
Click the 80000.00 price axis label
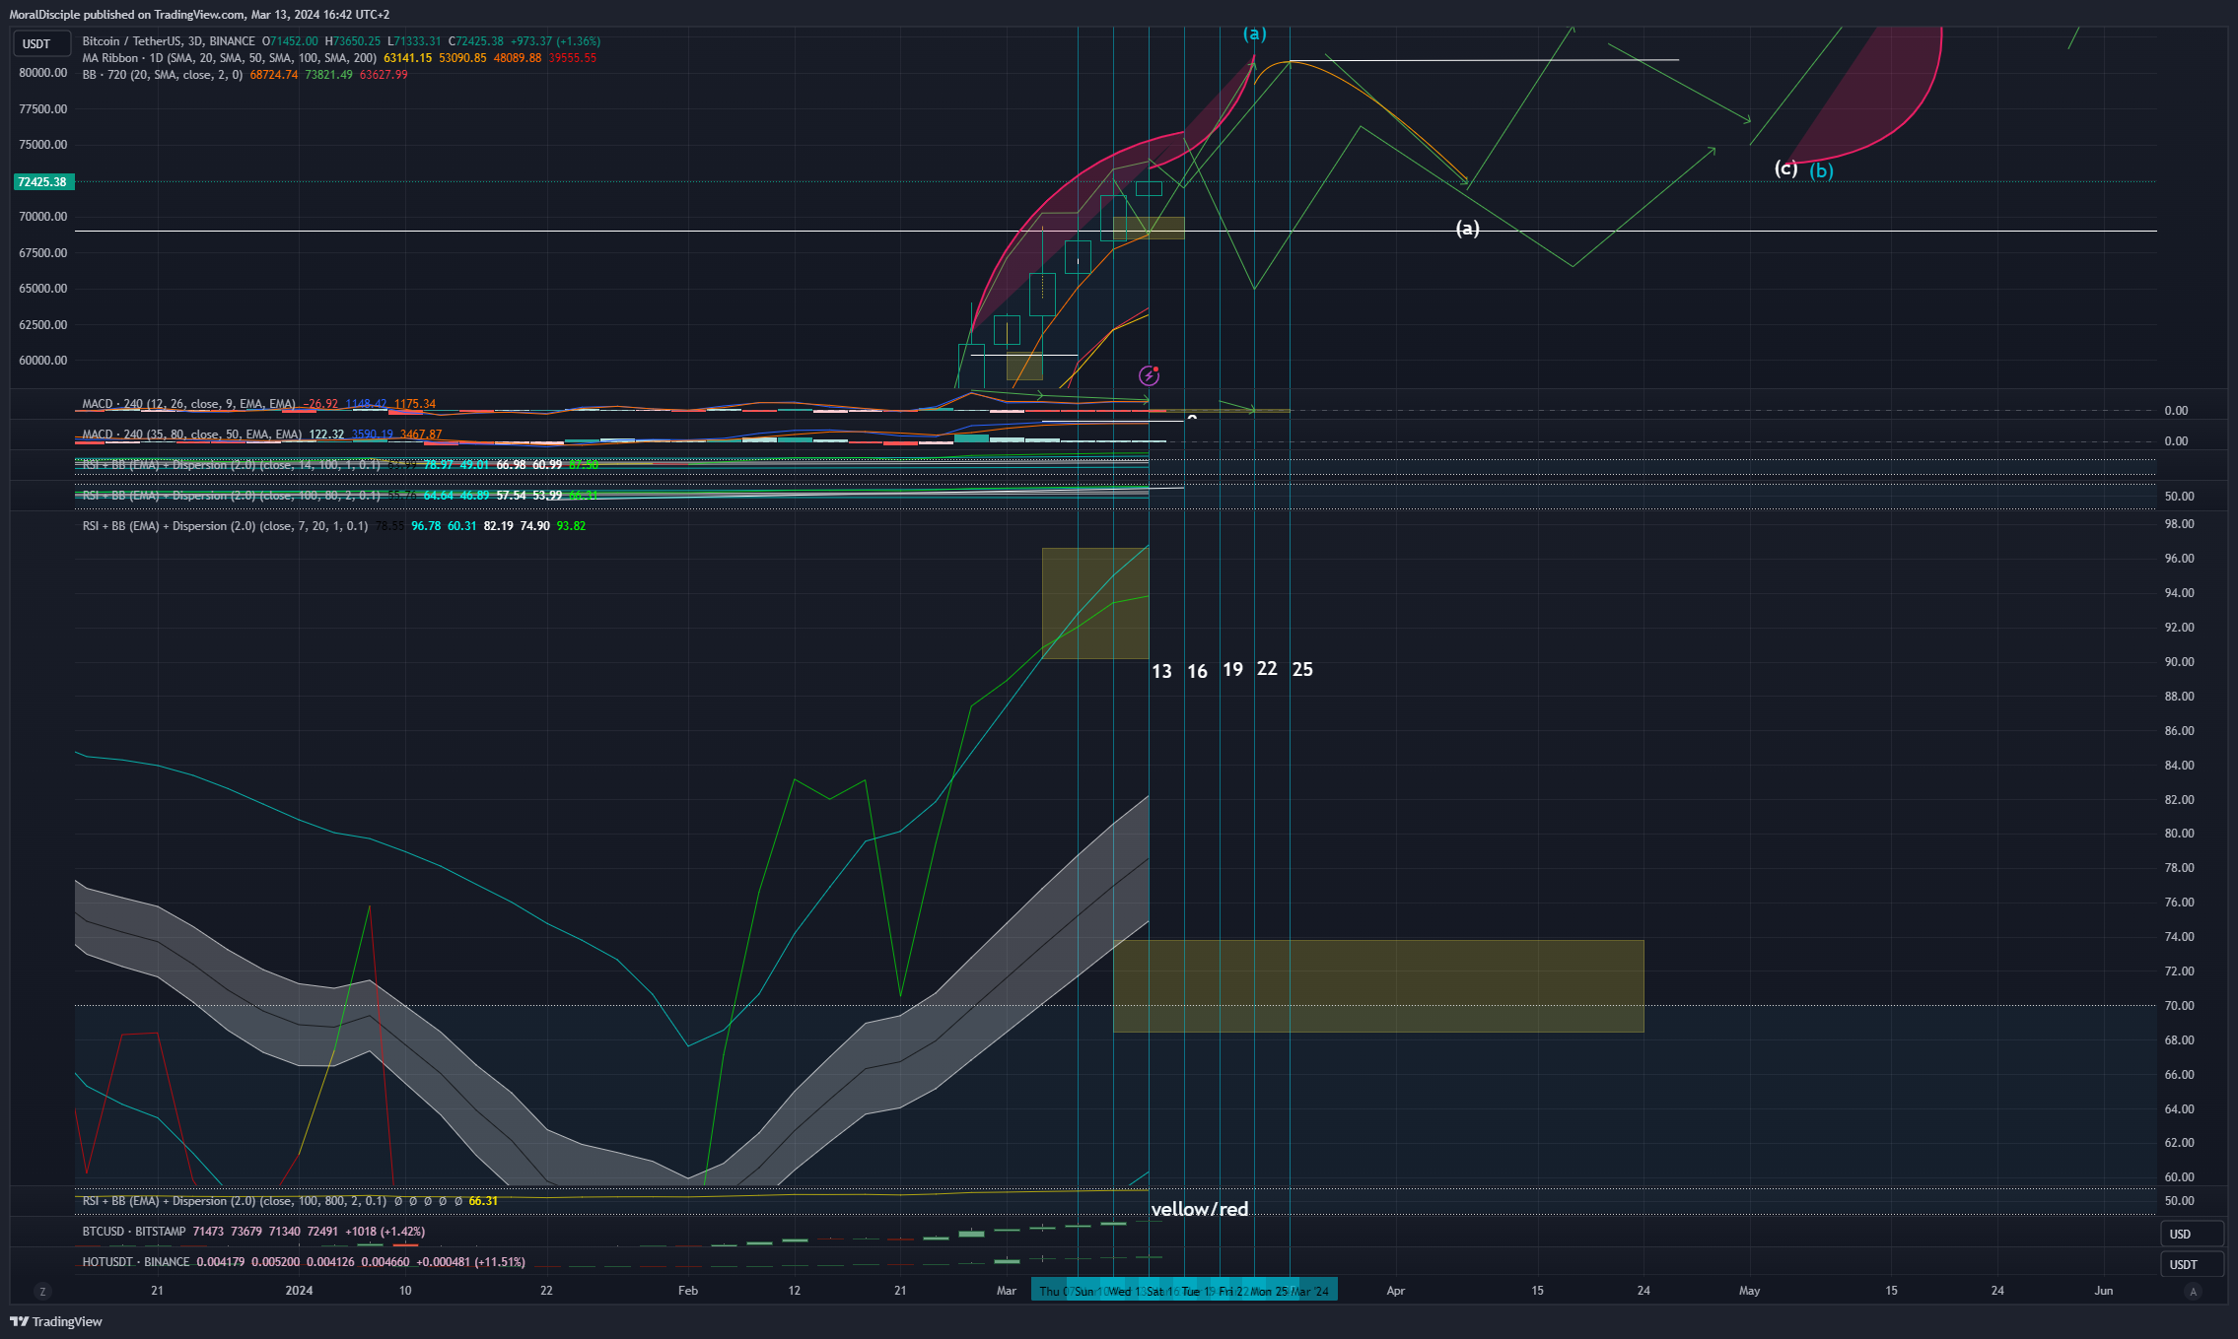[42, 73]
